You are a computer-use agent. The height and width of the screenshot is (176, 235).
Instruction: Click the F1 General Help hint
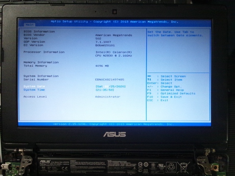(x=166, y=90)
